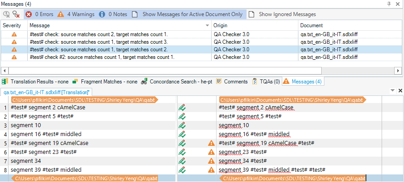Click warning icon of the 'check #2' message row

[x=14, y=57]
